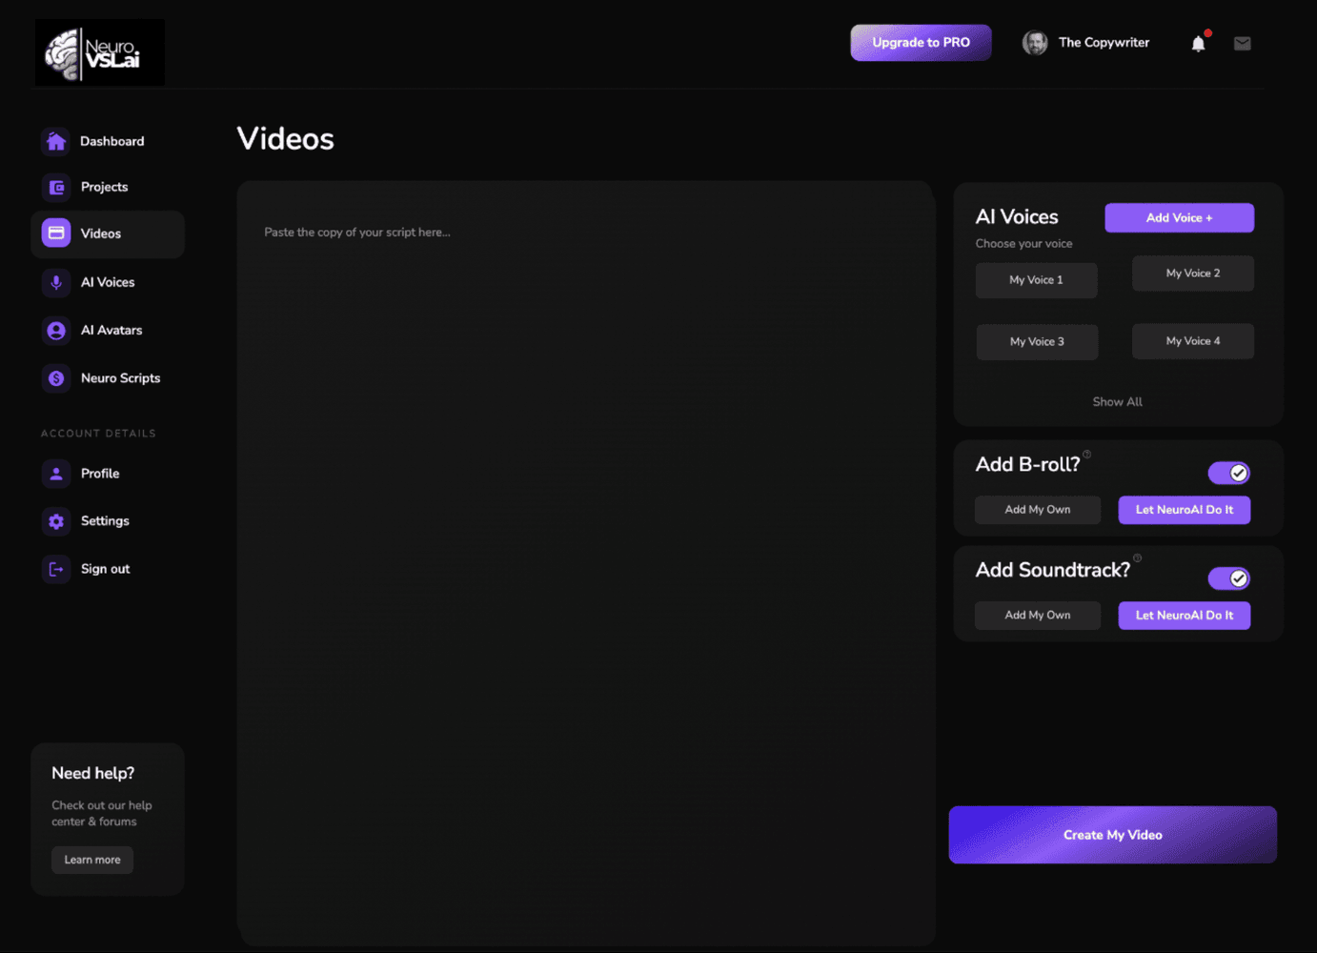
Task: Turn off the Add Soundtrack toggle
Action: [x=1228, y=578]
